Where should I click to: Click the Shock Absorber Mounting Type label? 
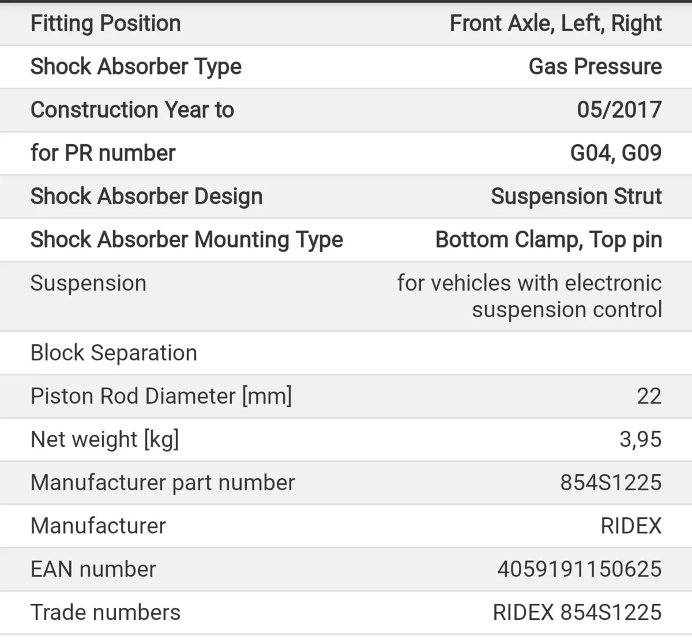(x=186, y=240)
